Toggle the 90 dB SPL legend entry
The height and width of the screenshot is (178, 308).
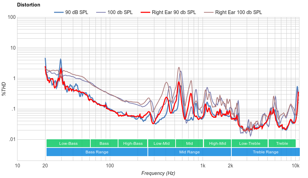pos(76,12)
